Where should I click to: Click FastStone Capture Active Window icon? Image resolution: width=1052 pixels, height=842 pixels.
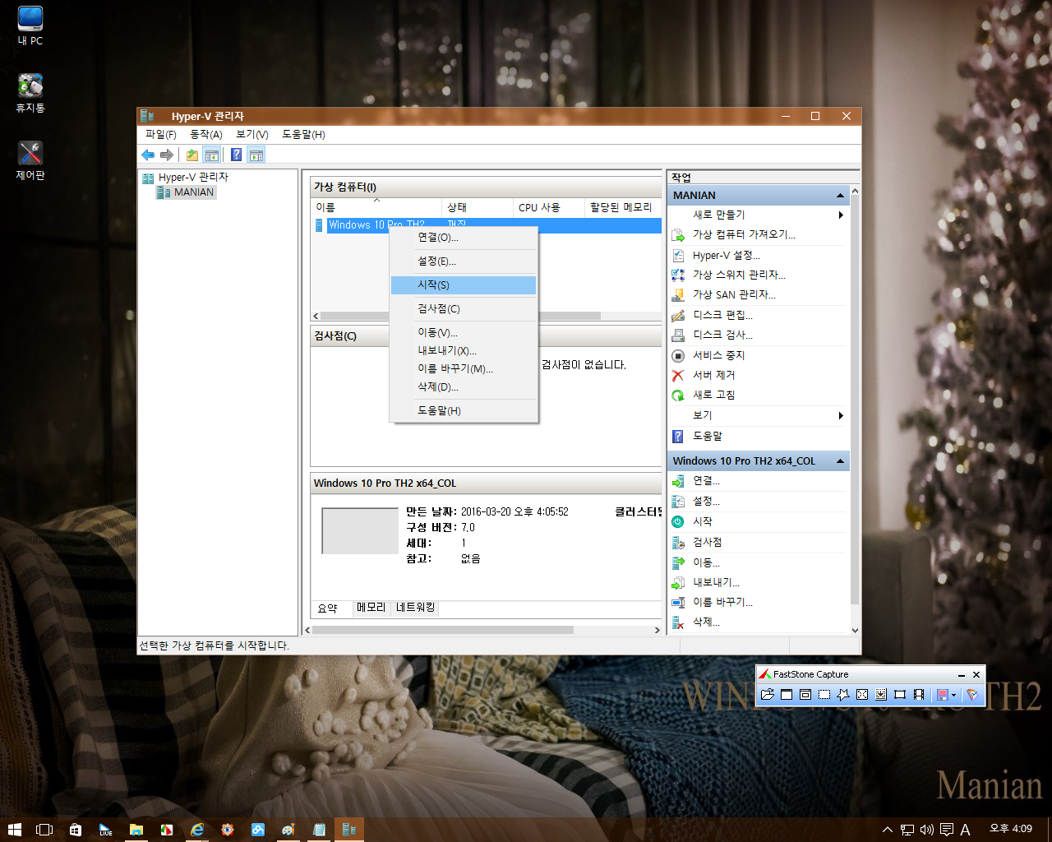click(787, 695)
